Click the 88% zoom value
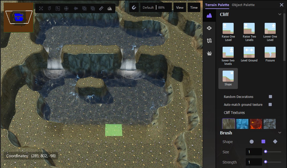Viewport: 287px width, 168px height. 161,8
